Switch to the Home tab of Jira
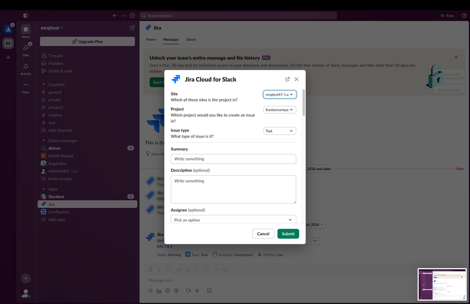470x304 pixels. pos(151,40)
